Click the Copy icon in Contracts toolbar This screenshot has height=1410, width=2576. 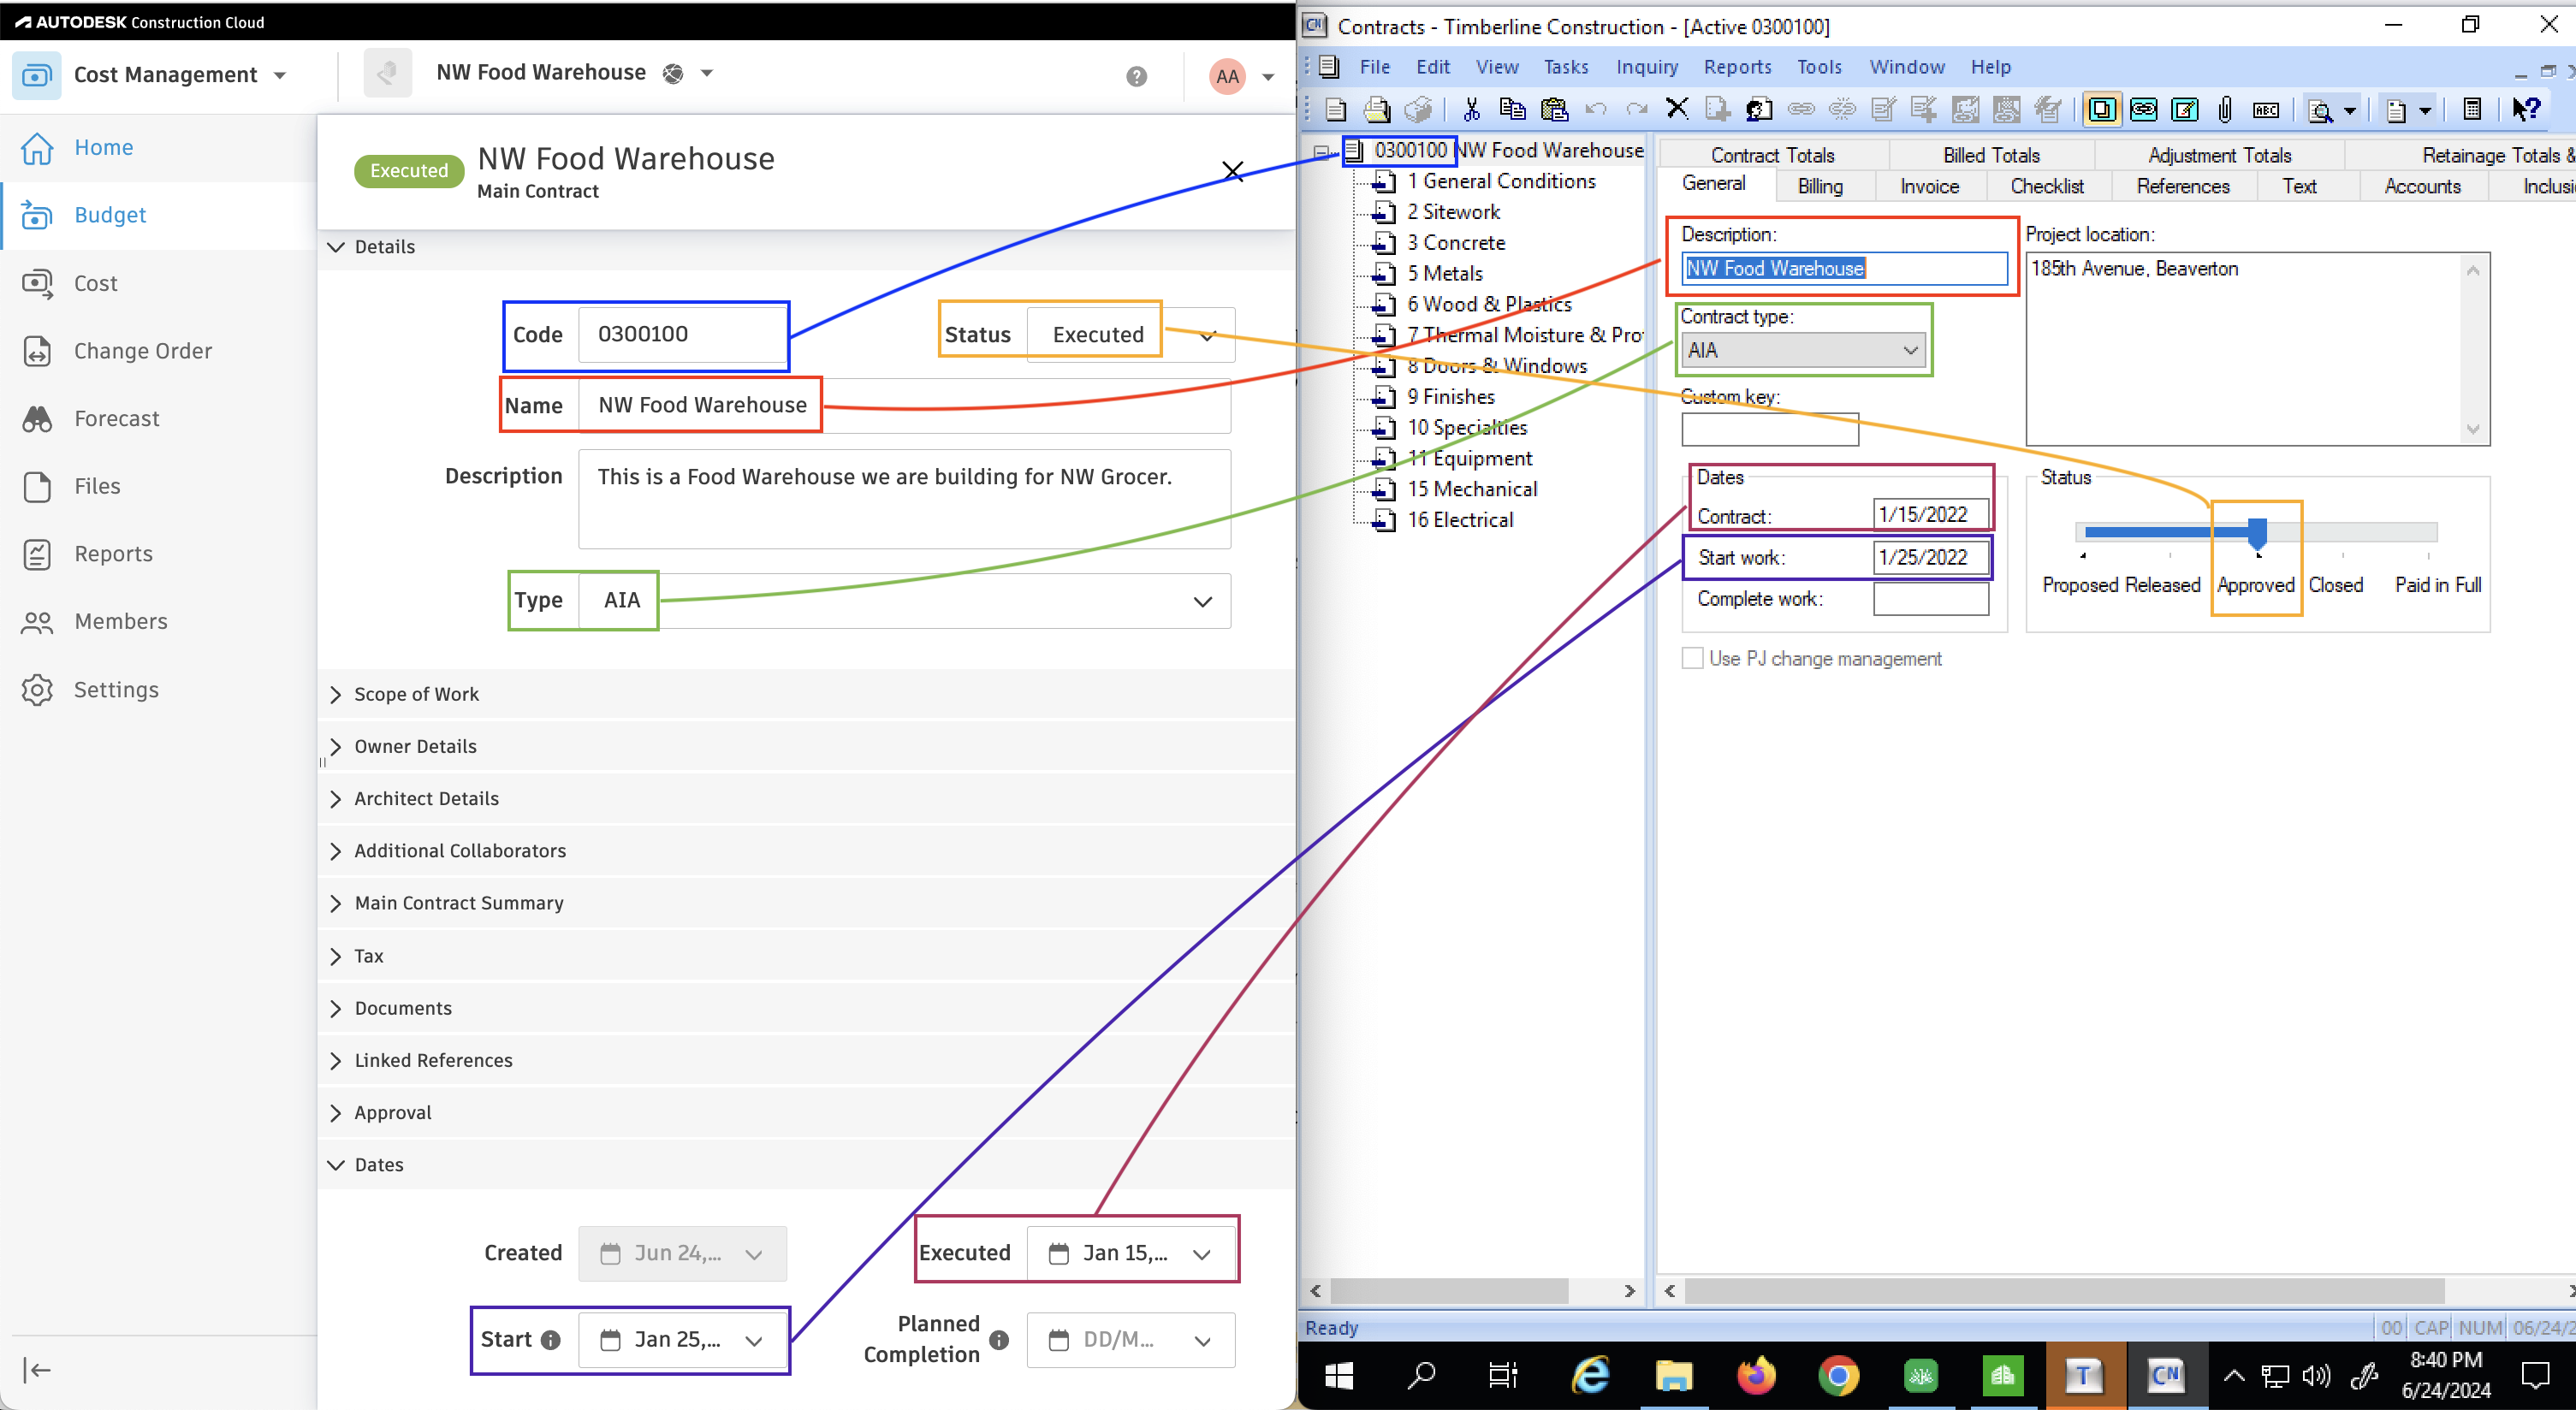(1512, 109)
